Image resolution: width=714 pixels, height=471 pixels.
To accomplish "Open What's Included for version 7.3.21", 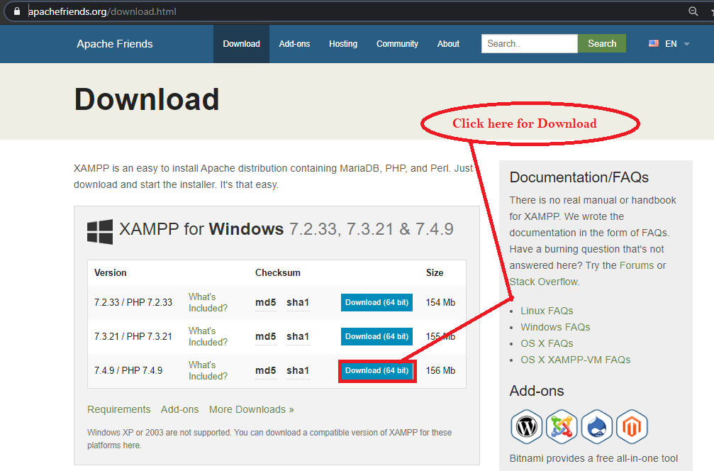I will point(208,337).
